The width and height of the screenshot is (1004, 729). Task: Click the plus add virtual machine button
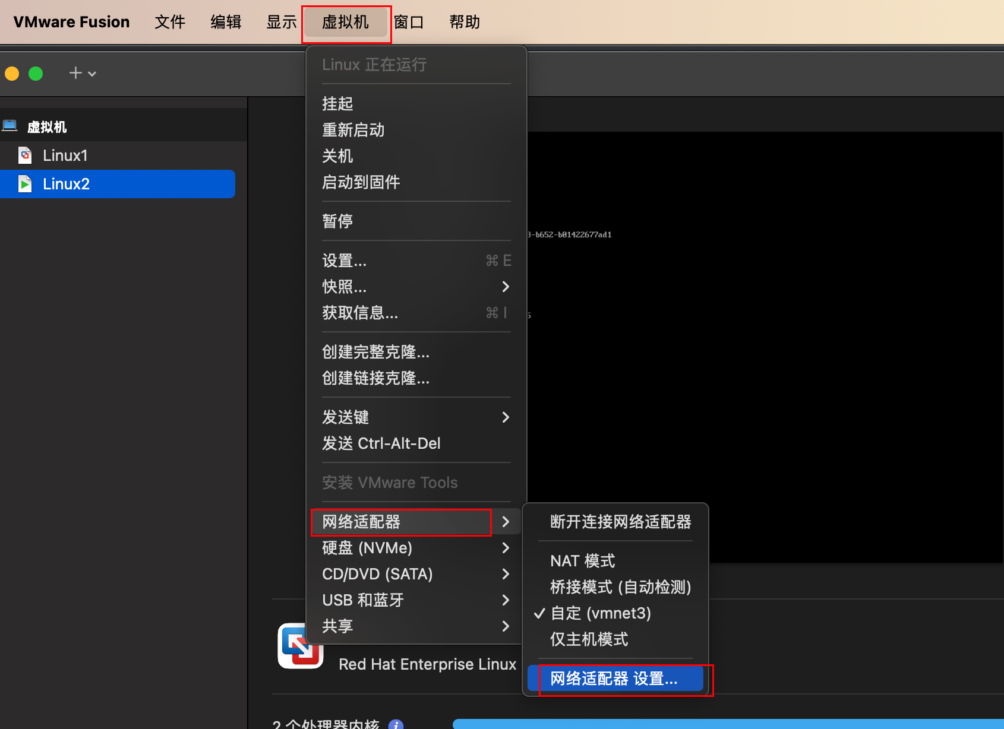(x=75, y=73)
